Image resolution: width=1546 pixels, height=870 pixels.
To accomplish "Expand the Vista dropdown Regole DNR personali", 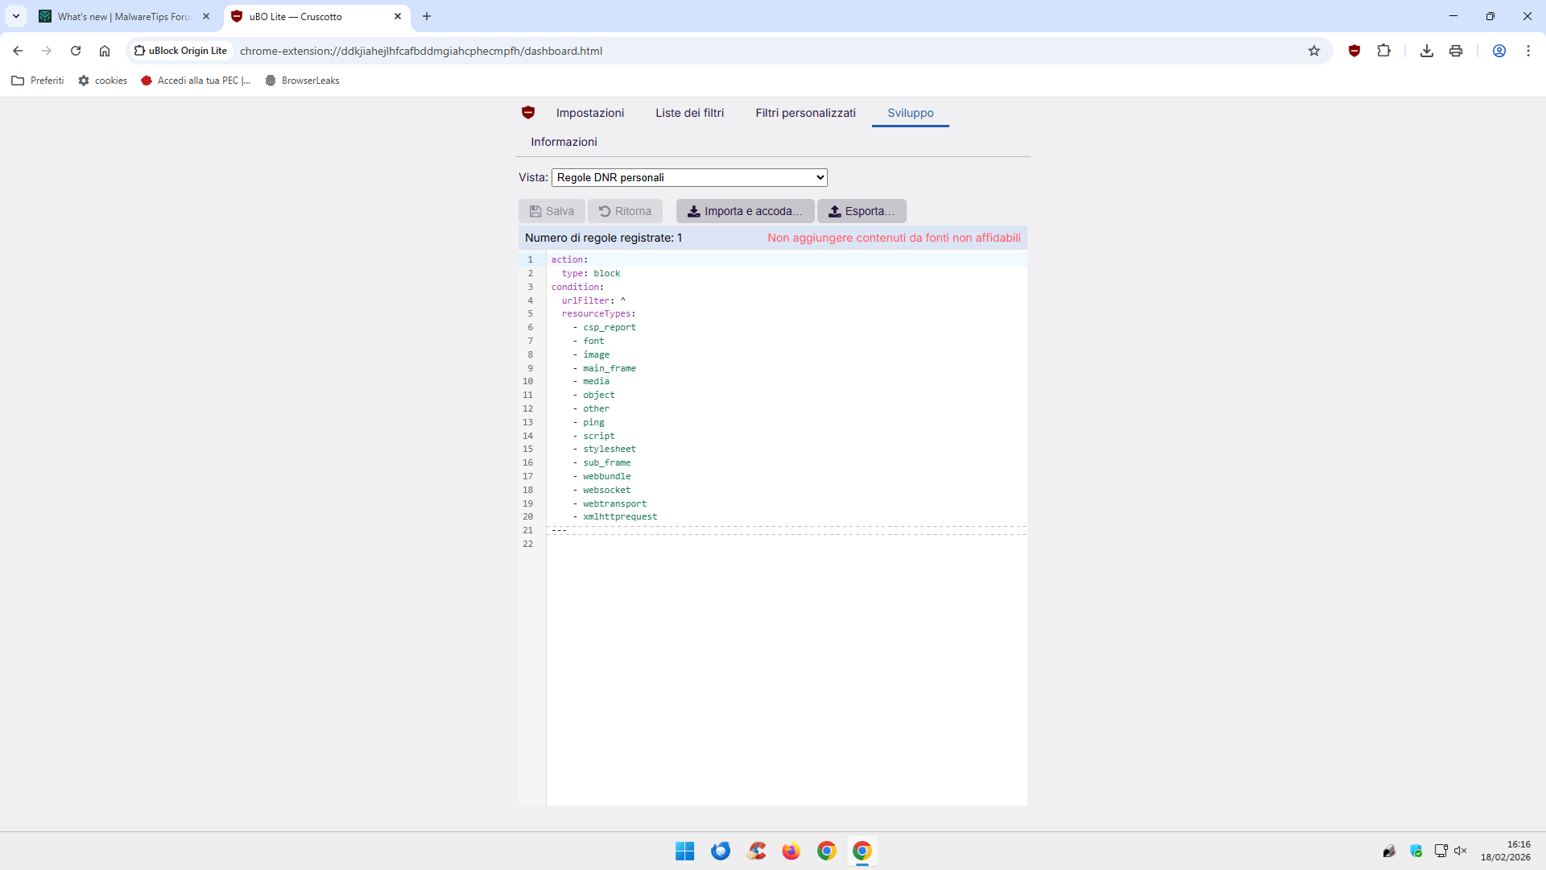I will point(689,177).
